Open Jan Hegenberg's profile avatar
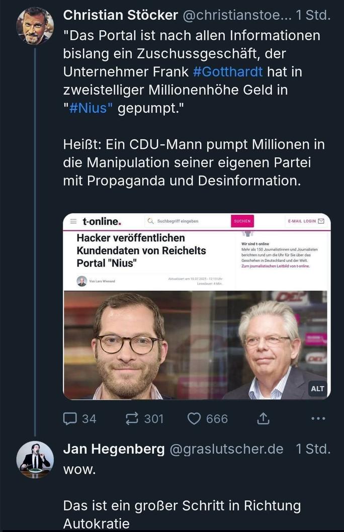The image size is (344, 532). [35, 459]
